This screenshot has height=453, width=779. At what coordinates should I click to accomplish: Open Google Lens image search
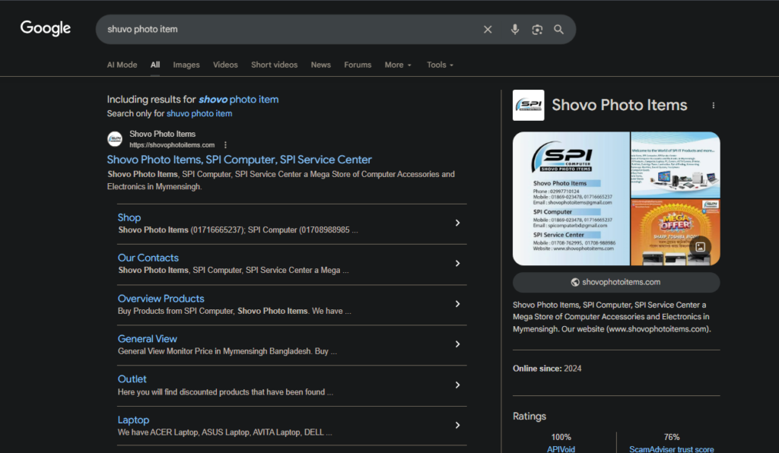(537, 30)
